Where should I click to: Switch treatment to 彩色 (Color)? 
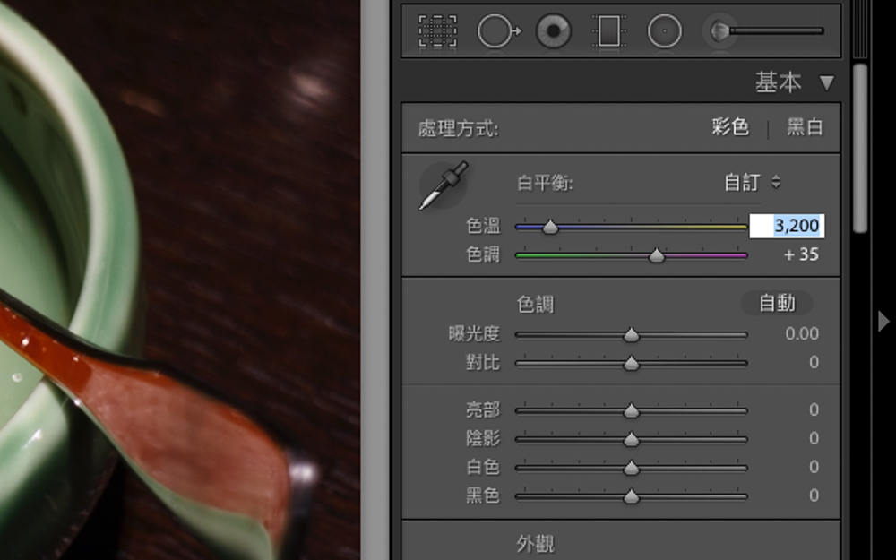(x=730, y=127)
